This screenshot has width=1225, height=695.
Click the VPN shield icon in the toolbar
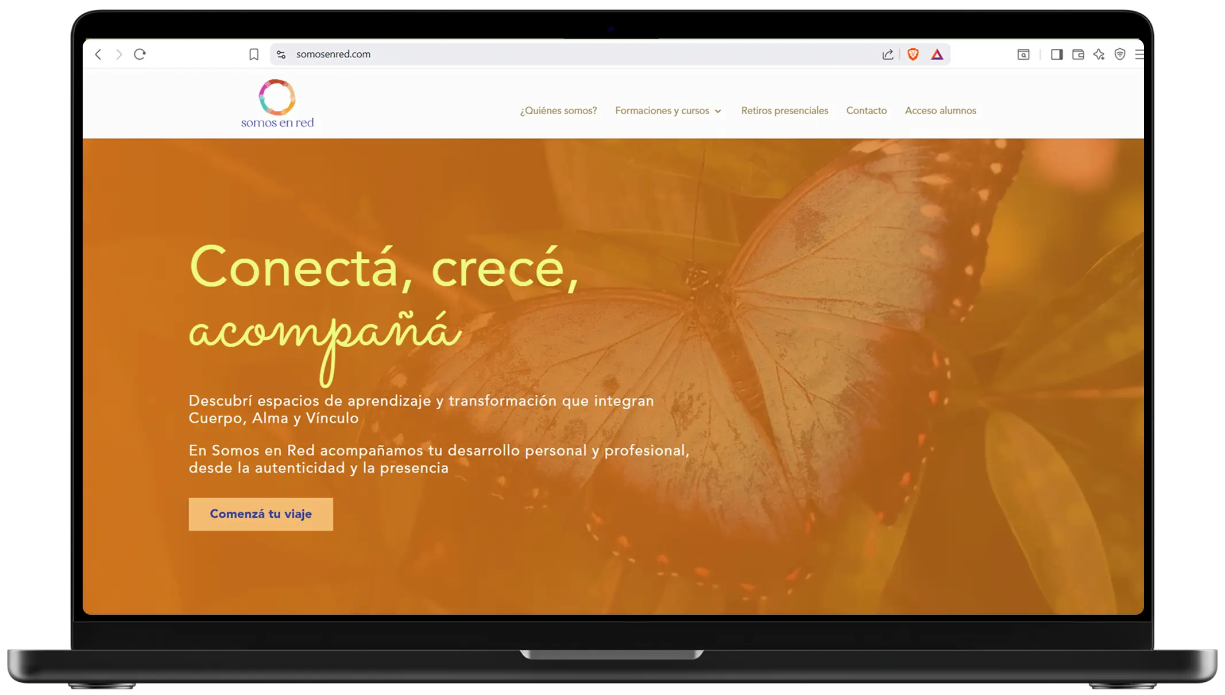pyautogui.click(x=1119, y=55)
